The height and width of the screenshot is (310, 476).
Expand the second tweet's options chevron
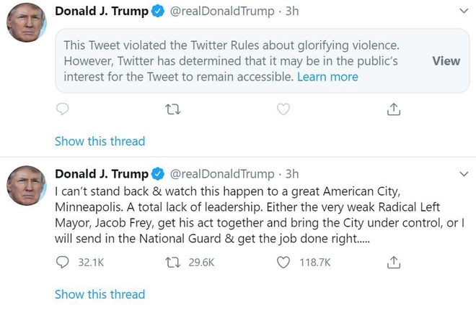[x=464, y=174]
